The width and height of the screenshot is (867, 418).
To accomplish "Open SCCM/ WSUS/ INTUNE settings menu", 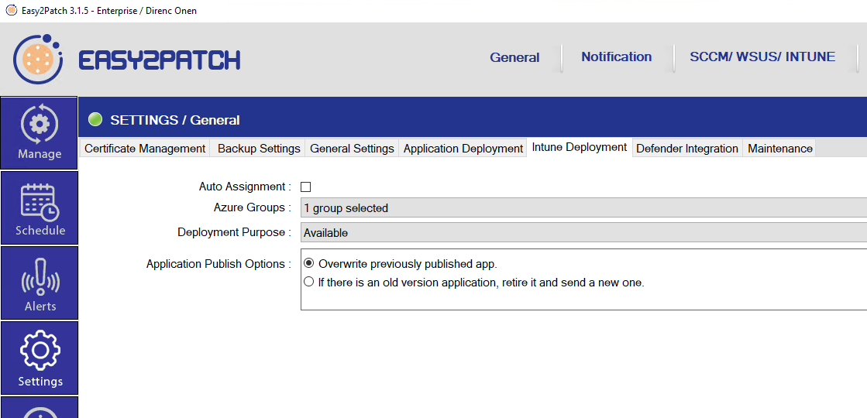I will 762,57.
